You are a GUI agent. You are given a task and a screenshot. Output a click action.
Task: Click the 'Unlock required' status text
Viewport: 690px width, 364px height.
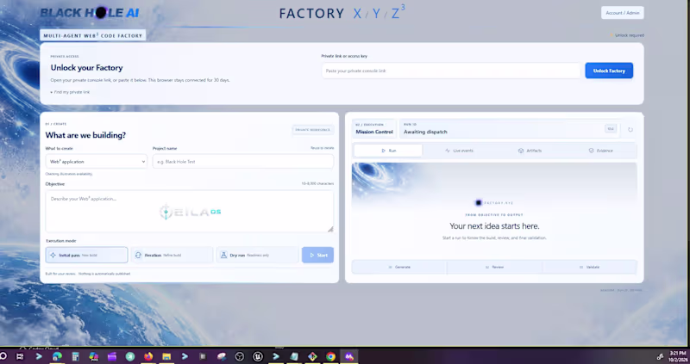pos(630,35)
